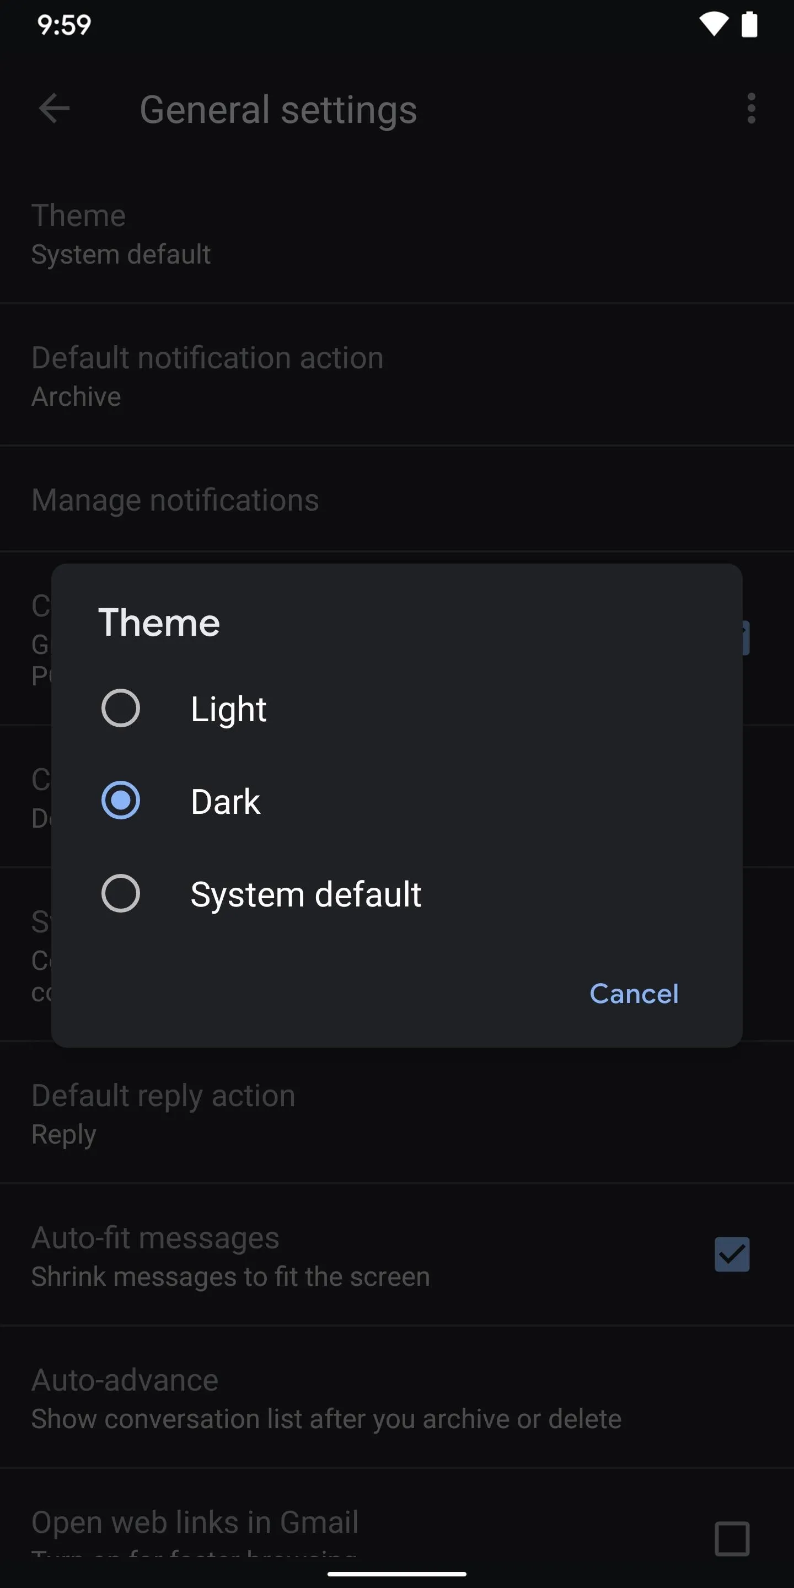Screen dimensions: 794x1588
Task: Choose System default theme label
Action: pos(306,894)
